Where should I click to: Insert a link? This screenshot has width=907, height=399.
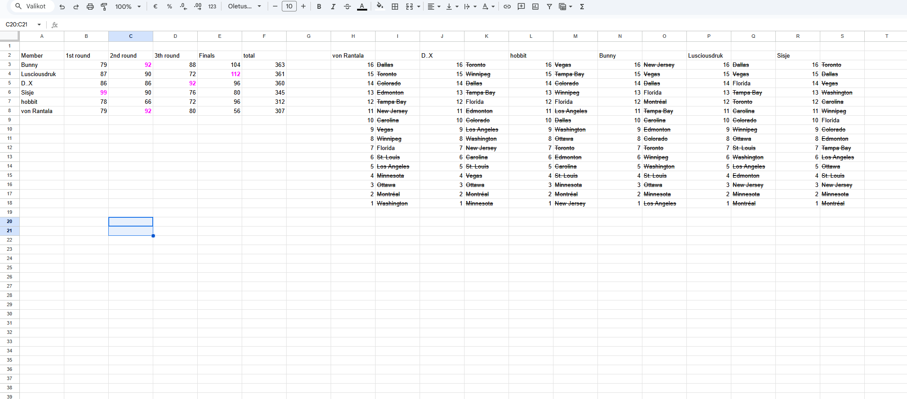[x=507, y=7]
